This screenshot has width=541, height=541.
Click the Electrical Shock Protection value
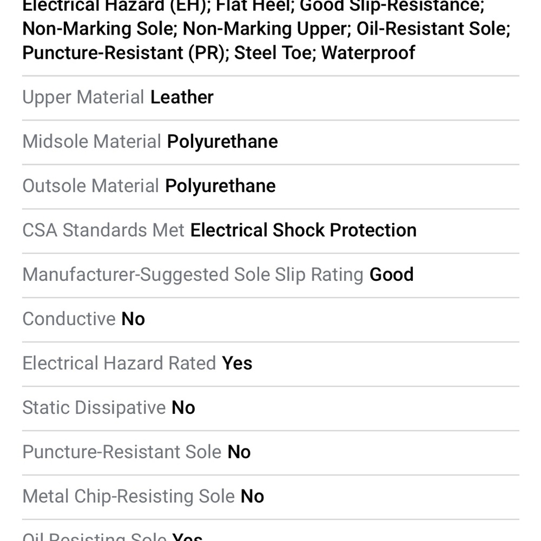304,230
